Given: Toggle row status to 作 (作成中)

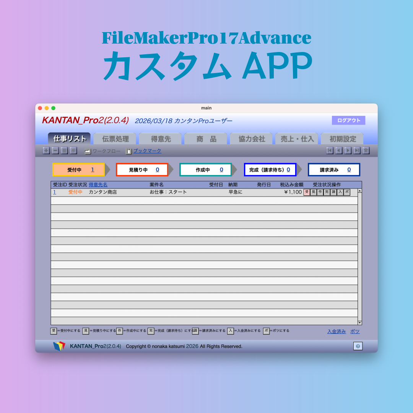Looking at the screenshot, I should [320, 192].
